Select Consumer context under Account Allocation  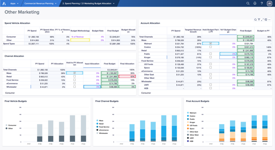coord(146,93)
